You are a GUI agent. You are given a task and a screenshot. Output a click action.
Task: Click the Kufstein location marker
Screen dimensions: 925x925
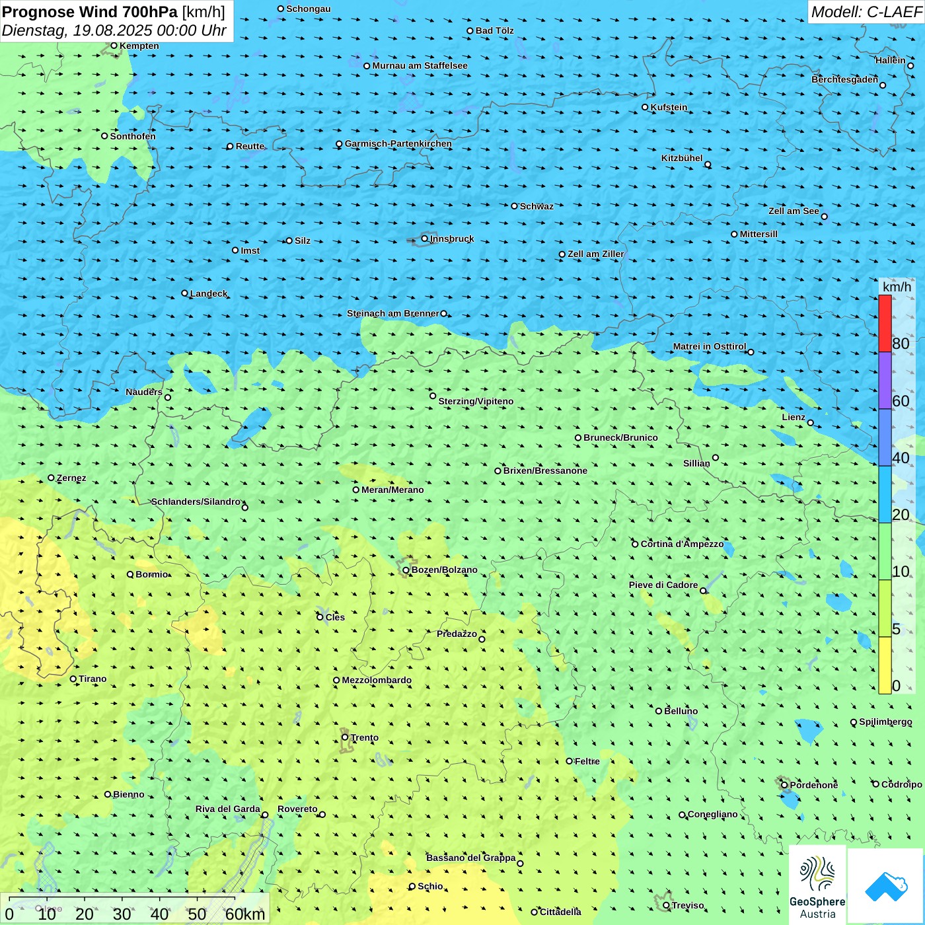(646, 107)
